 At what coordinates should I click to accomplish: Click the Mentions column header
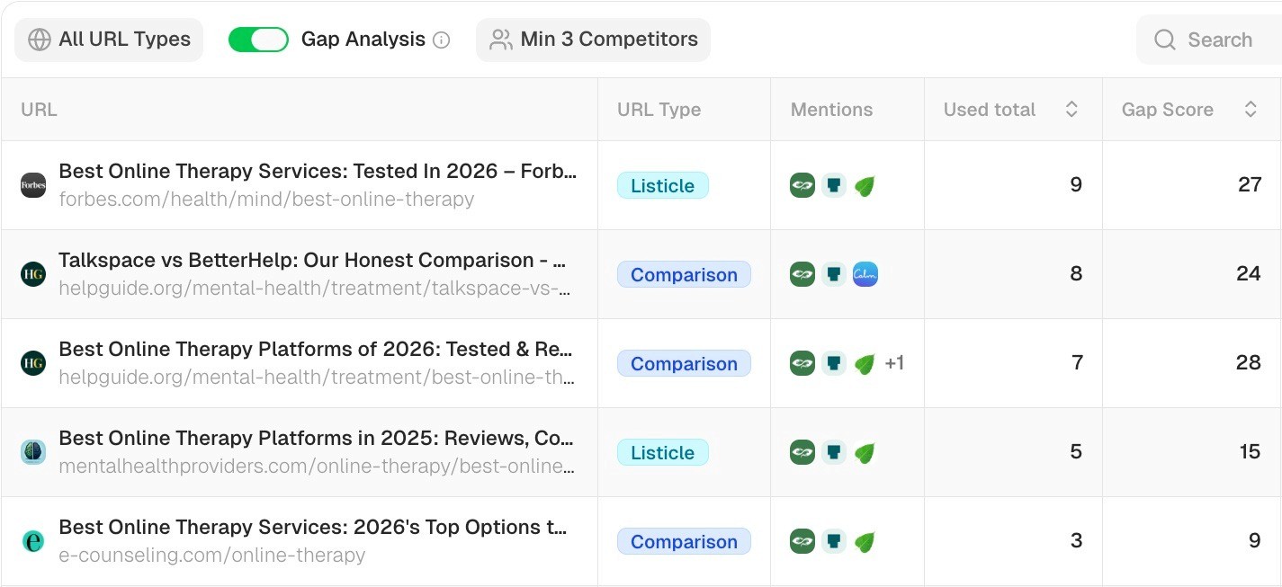point(831,110)
